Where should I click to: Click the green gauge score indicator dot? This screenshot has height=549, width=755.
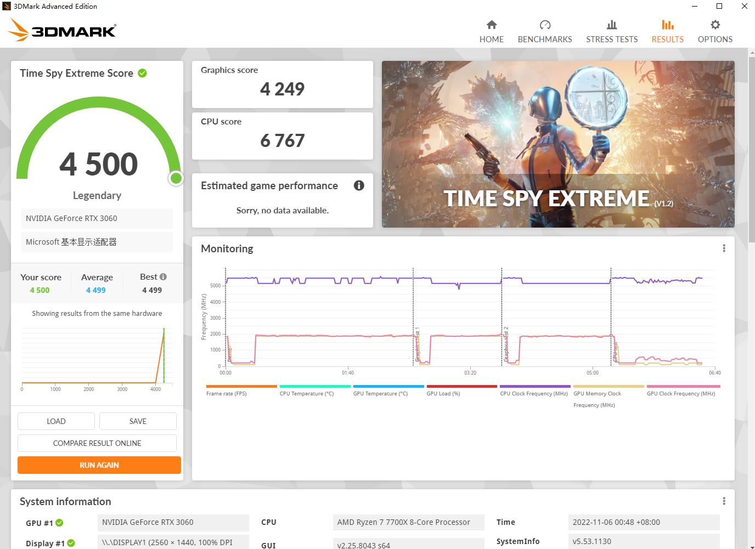point(176,178)
